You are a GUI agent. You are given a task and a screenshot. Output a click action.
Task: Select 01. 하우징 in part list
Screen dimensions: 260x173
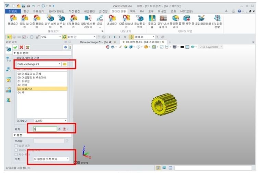(x=42, y=81)
